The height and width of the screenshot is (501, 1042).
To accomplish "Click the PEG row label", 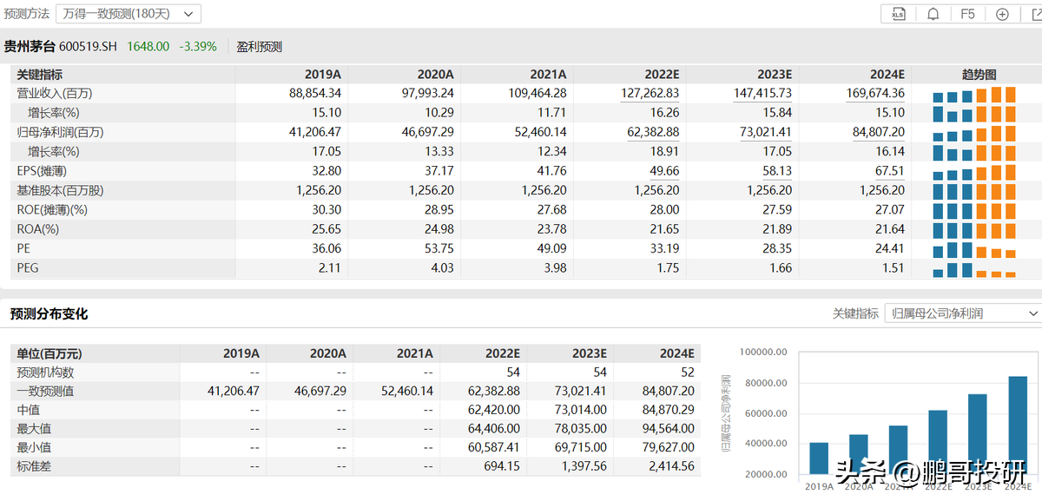I will pos(28,268).
